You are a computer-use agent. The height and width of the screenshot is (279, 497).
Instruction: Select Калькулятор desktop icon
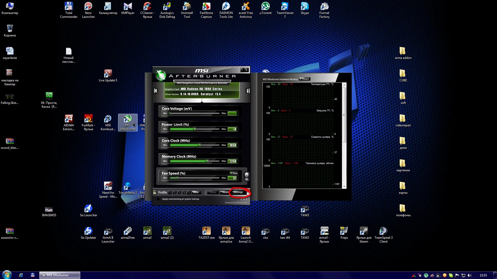click(108, 9)
